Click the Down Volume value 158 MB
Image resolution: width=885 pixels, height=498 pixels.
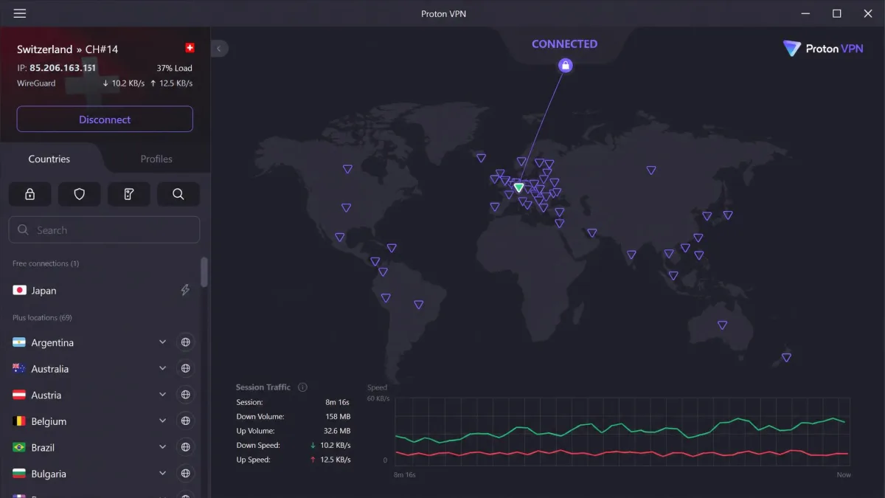pyautogui.click(x=337, y=417)
